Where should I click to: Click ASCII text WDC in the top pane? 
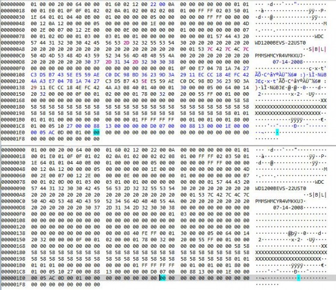click(319, 36)
